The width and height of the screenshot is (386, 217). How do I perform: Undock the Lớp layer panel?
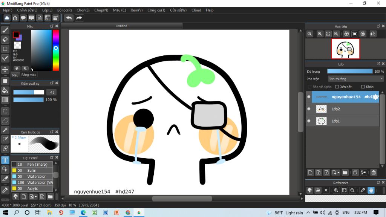click(378, 64)
